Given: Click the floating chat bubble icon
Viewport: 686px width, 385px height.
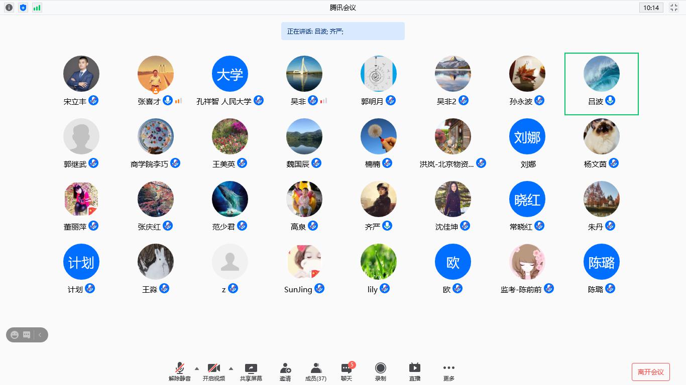Looking at the screenshot, I should tap(27, 335).
